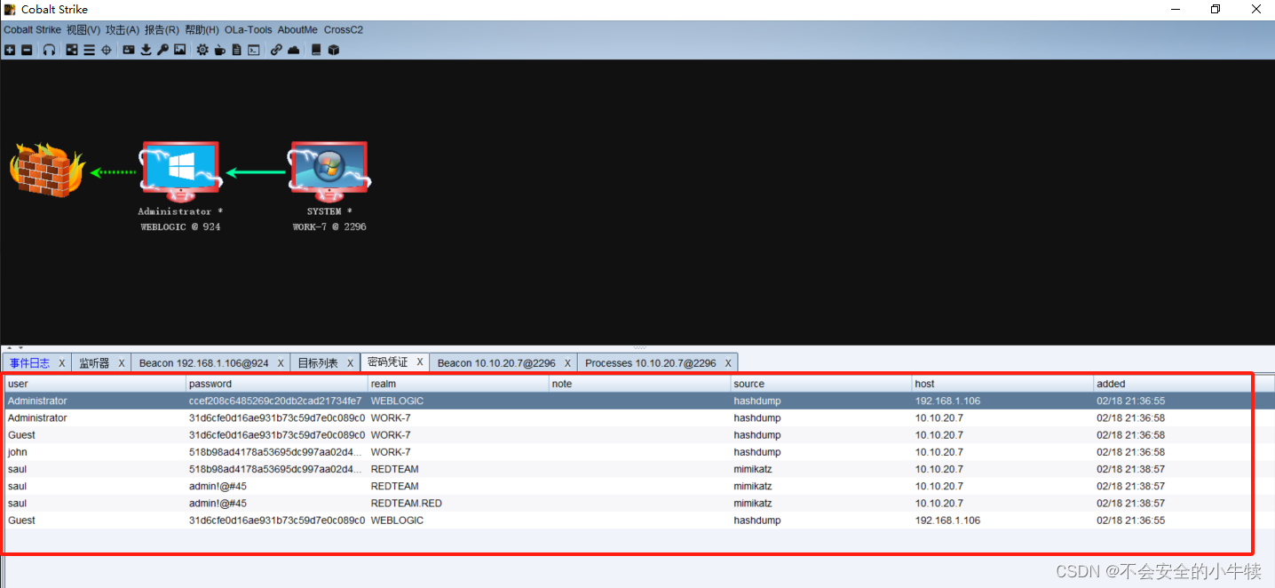Sort by the user column header

coord(95,384)
